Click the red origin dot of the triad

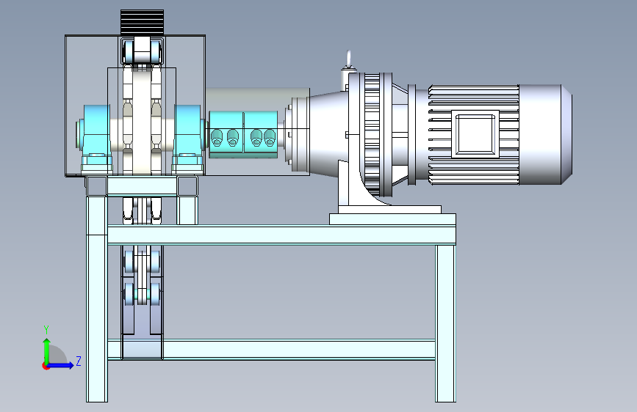click(x=46, y=366)
